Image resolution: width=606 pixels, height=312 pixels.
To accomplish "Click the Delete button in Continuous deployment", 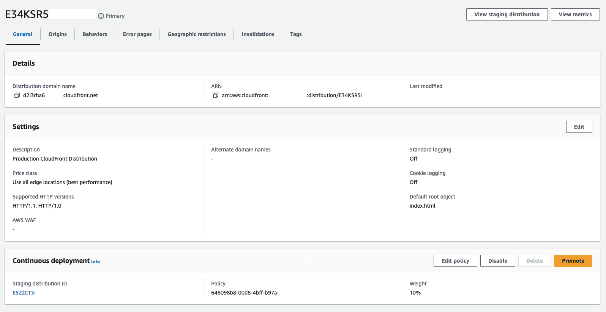I will pos(535,261).
